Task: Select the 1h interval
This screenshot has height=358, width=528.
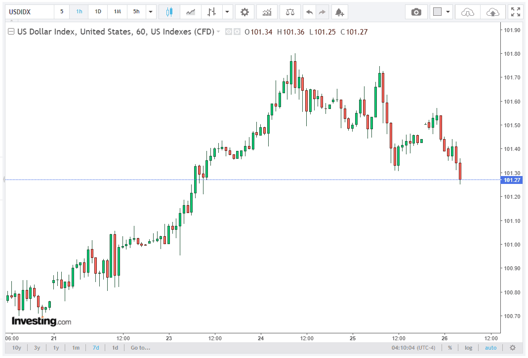Action: pyautogui.click(x=79, y=12)
